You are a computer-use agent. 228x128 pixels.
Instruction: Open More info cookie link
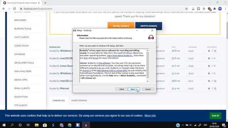click(150, 116)
